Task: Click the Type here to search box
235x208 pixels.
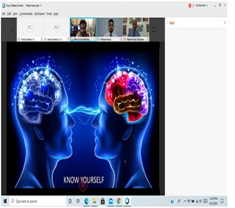Action: (38, 201)
